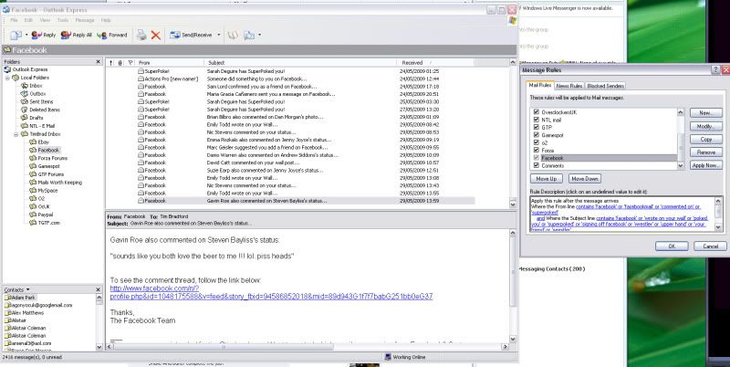The width and height of the screenshot is (730, 367).
Task: Toggle the Gamespot rule checkbox
Action: (x=537, y=135)
